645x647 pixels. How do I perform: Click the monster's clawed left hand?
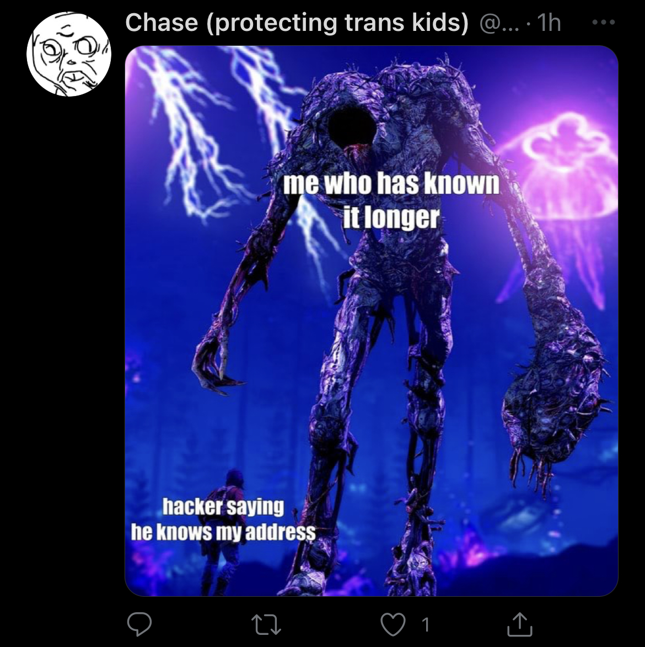pos(214,363)
